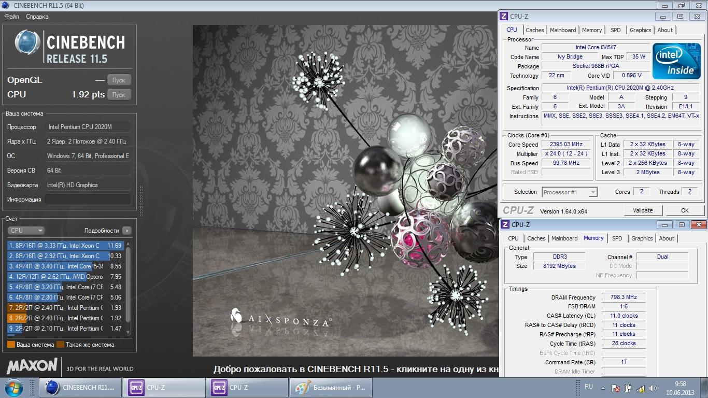Click the power plug tray icon
The width and height of the screenshot is (708, 398).
tap(628, 388)
